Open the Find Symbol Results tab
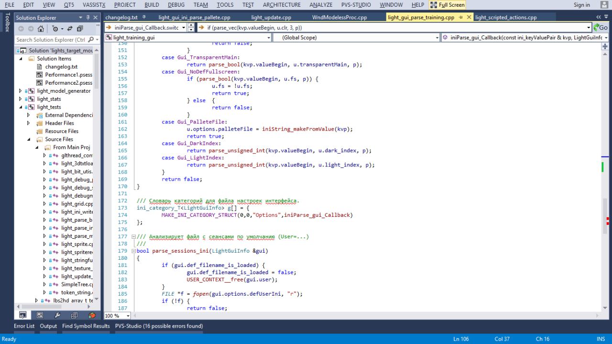 click(86, 326)
